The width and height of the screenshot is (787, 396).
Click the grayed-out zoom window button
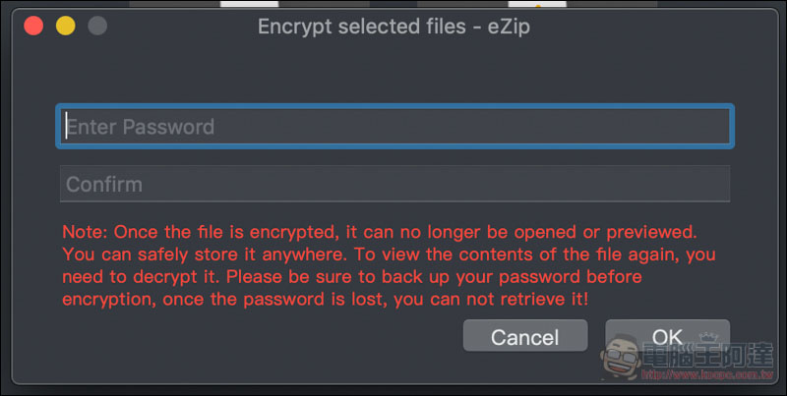point(97,26)
